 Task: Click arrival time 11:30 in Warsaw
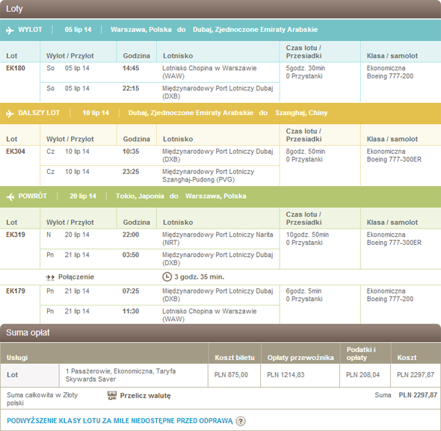(x=131, y=311)
